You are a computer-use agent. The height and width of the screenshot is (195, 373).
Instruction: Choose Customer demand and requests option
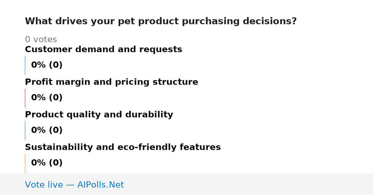coord(104,49)
